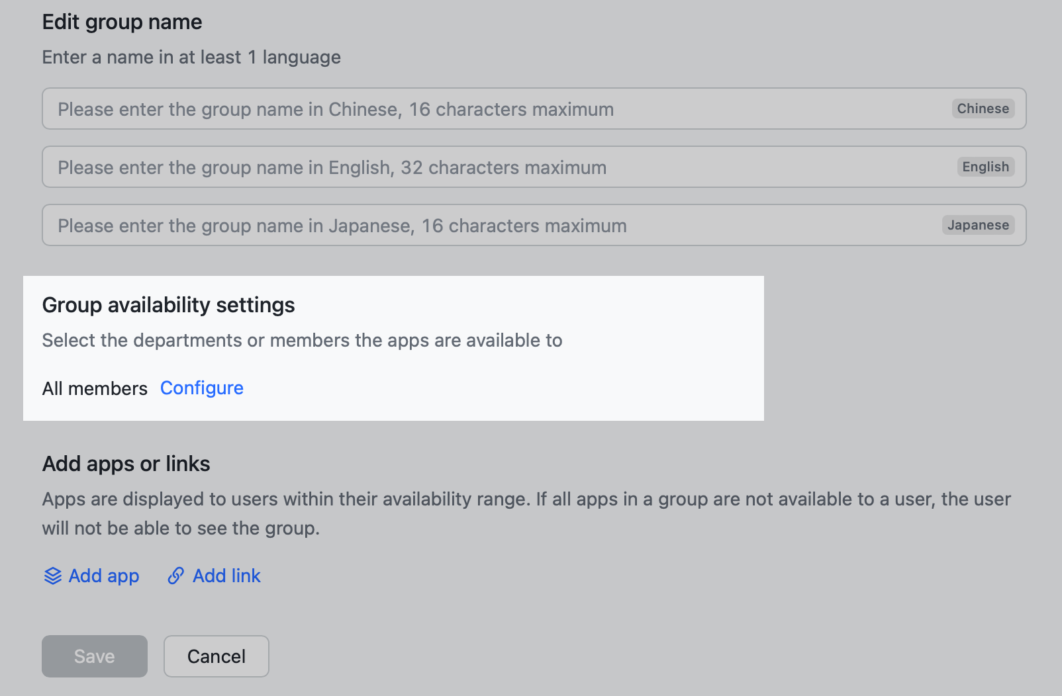Image resolution: width=1062 pixels, height=696 pixels.
Task: Click the Japanese language tag
Action: point(977,226)
